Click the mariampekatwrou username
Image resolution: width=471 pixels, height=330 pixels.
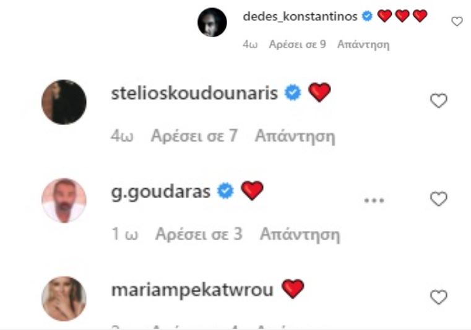pos(192,290)
